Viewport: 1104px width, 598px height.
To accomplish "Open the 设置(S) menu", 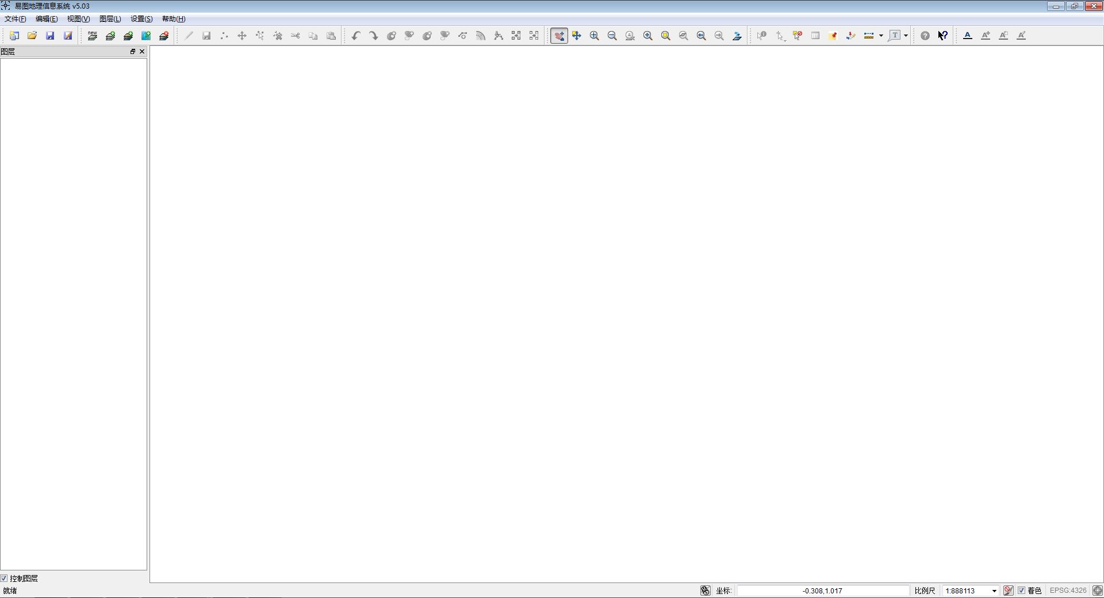I will tap(141, 19).
